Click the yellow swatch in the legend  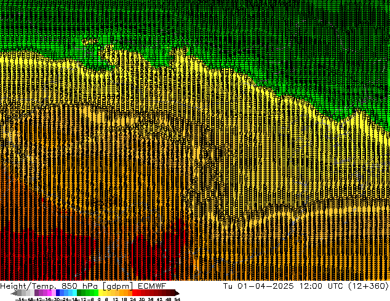click(x=100, y=292)
